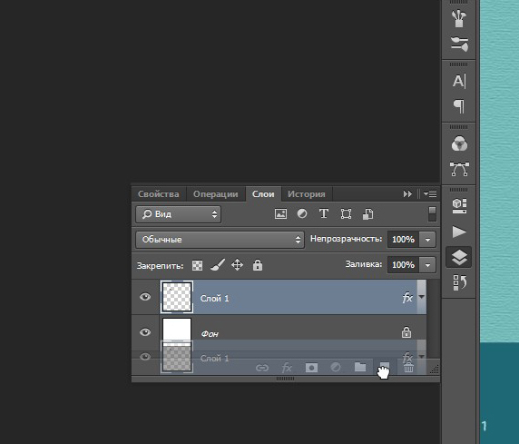Open the Заливка fill slider arrow
519x444 pixels.
click(x=427, y=265)
